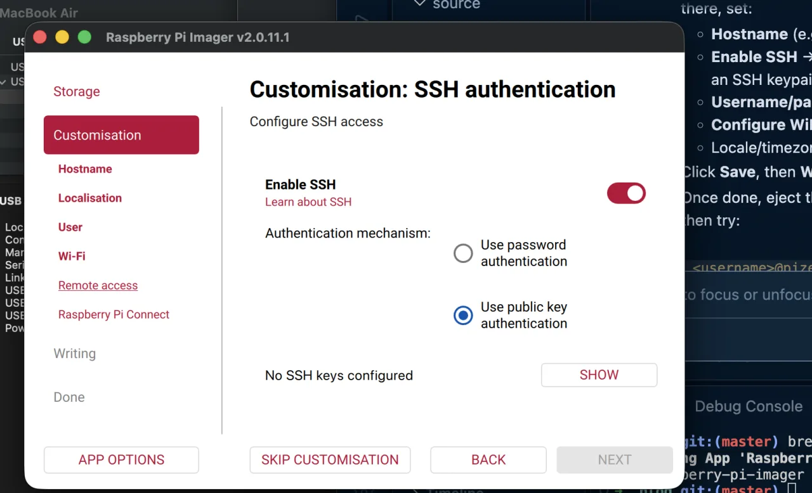Click the 'Configure SSH access' subtitle
Viewport: 812px width, 493px height.
(x=317, y=122)
